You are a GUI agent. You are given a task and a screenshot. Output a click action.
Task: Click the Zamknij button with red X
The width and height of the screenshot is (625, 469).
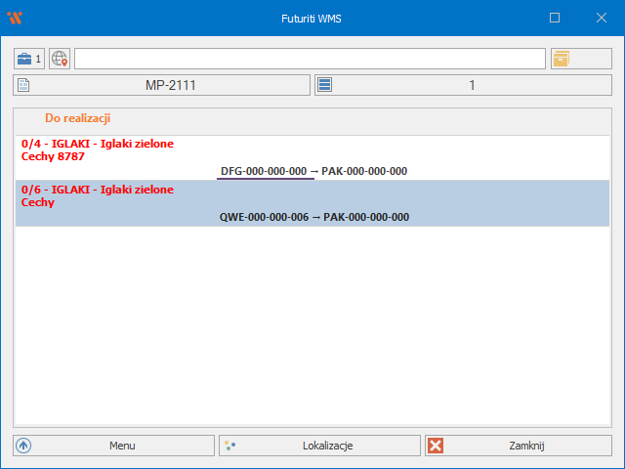click(518, 446)
